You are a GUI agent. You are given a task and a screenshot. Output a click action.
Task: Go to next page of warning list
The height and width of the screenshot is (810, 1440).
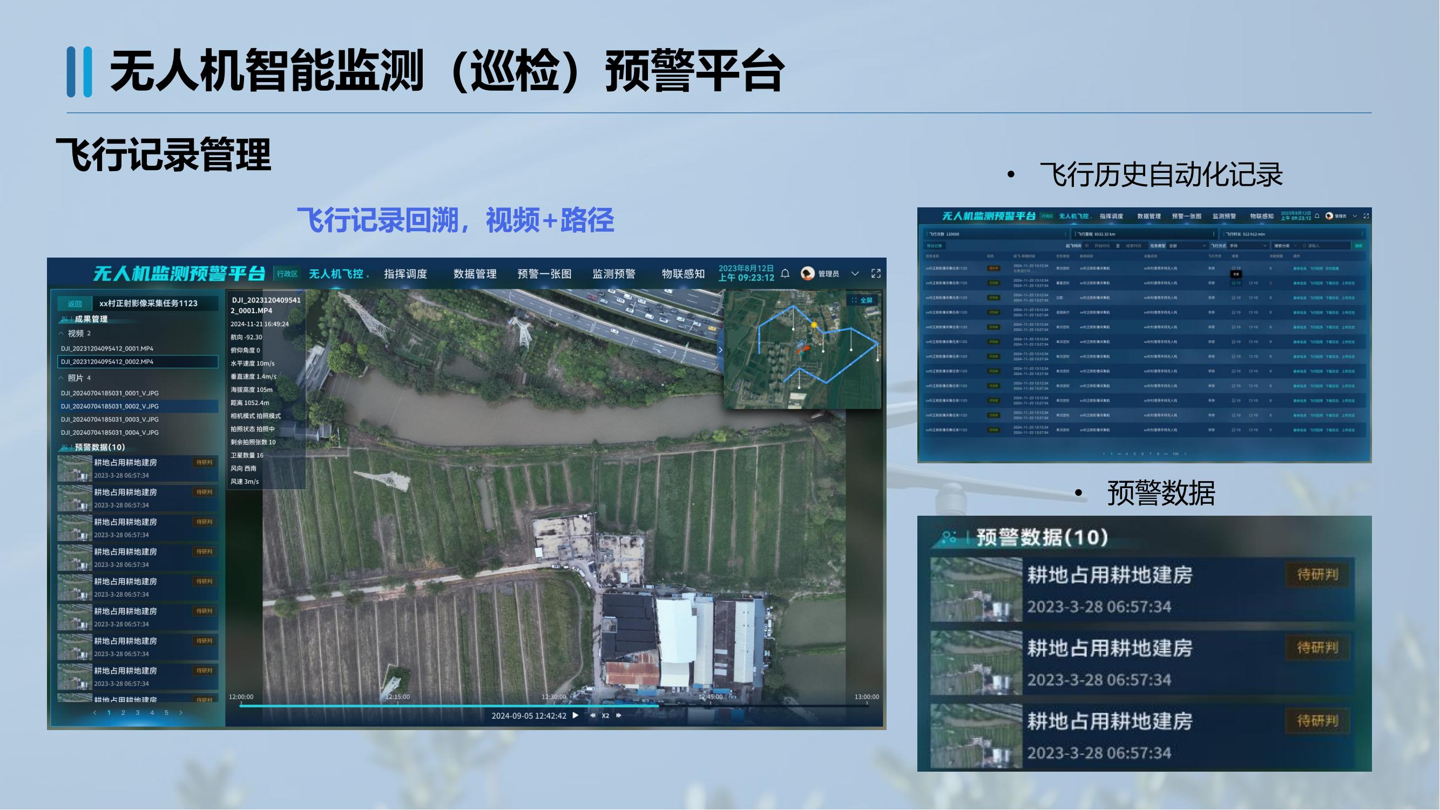click(180, 713)
